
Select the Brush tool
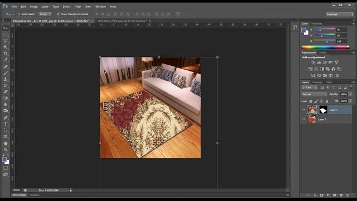pyautogui.click(x=6, y=73)
